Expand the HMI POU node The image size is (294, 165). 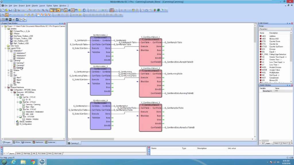8,85
